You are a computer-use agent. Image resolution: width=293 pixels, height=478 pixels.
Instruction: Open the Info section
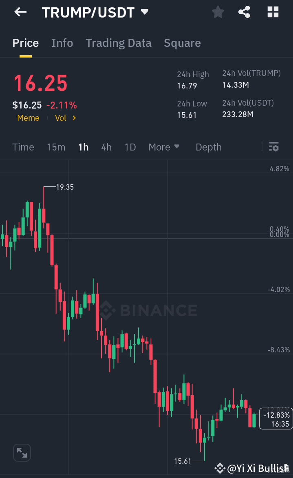pos(62,43)
